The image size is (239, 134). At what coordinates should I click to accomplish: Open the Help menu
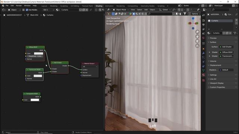tap(35, 6)
